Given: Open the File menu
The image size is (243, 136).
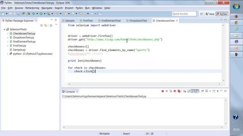Looking at the screenshot, I should pos(3,8).
